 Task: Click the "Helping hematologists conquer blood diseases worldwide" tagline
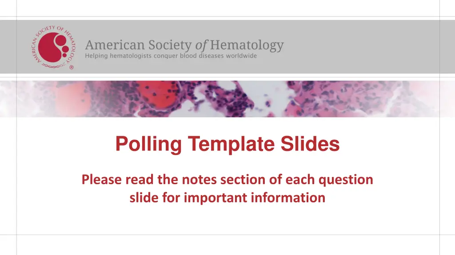[x=171, y=56]
